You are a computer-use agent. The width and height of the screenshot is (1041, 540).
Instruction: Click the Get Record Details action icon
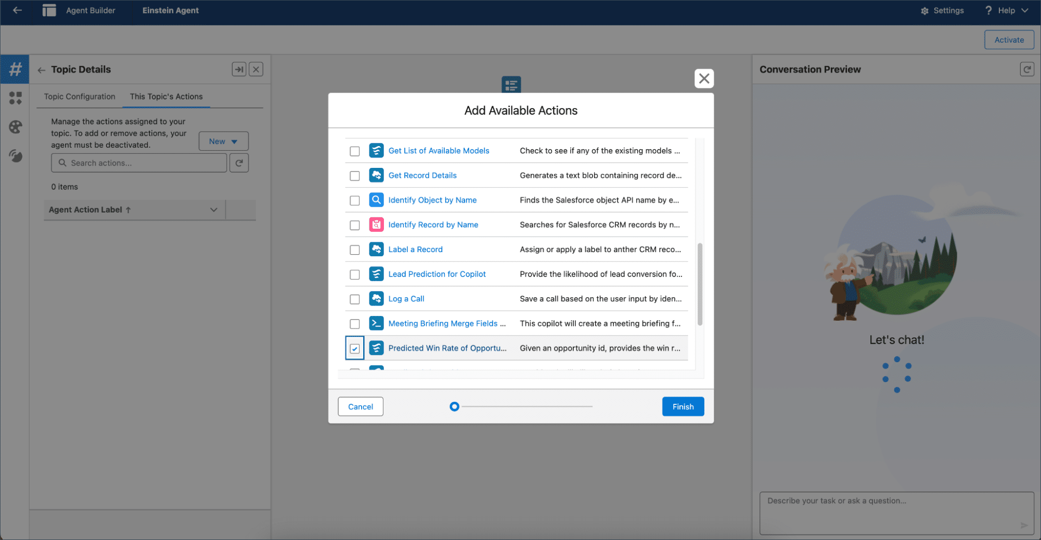pyautogui.click(x=376, y=175)
